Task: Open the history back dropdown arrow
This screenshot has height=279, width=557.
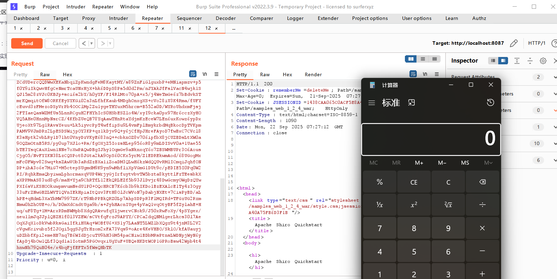Action: (x=92, y=43)
